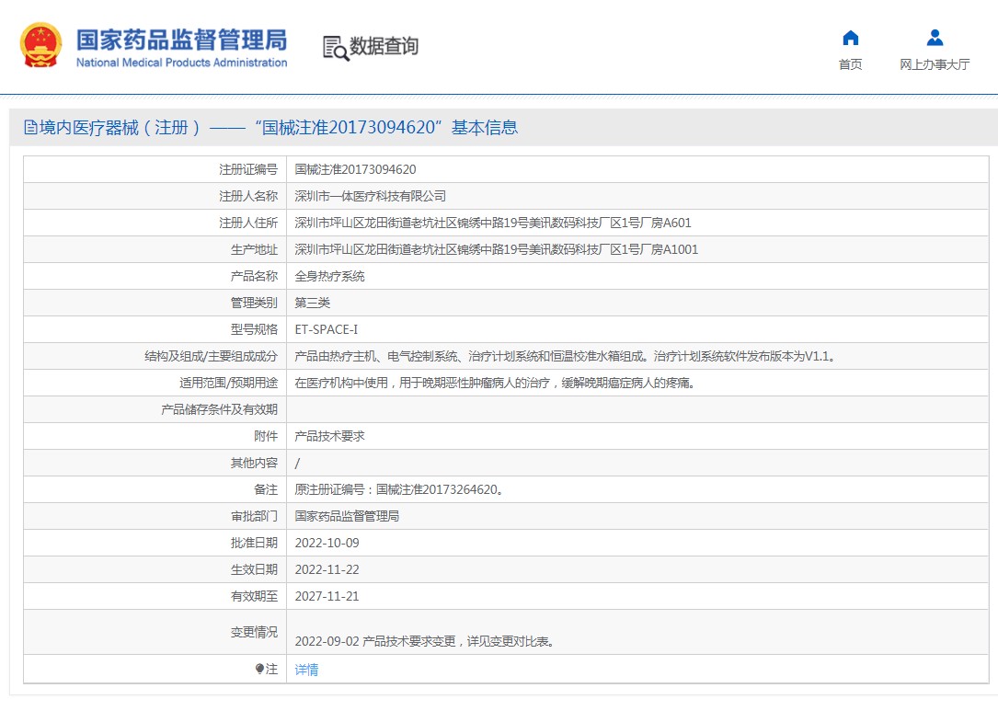Open the 详情 link
Image resolution: width=998 pixels, height=711 pixels.
306,669
